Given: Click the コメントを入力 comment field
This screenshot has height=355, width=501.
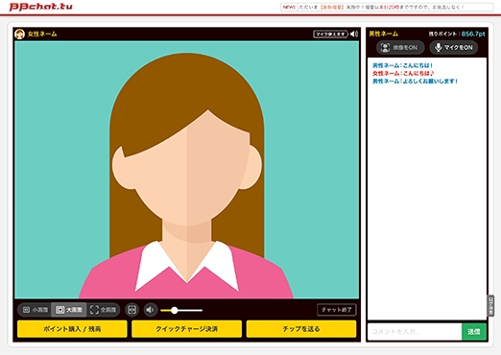Looking at the screenshot, I should [x=415, y=332].
